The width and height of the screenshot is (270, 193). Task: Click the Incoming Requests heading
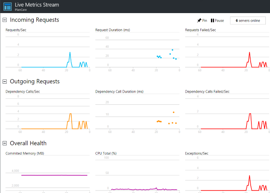pyautogui.click(x=34, y=20)
